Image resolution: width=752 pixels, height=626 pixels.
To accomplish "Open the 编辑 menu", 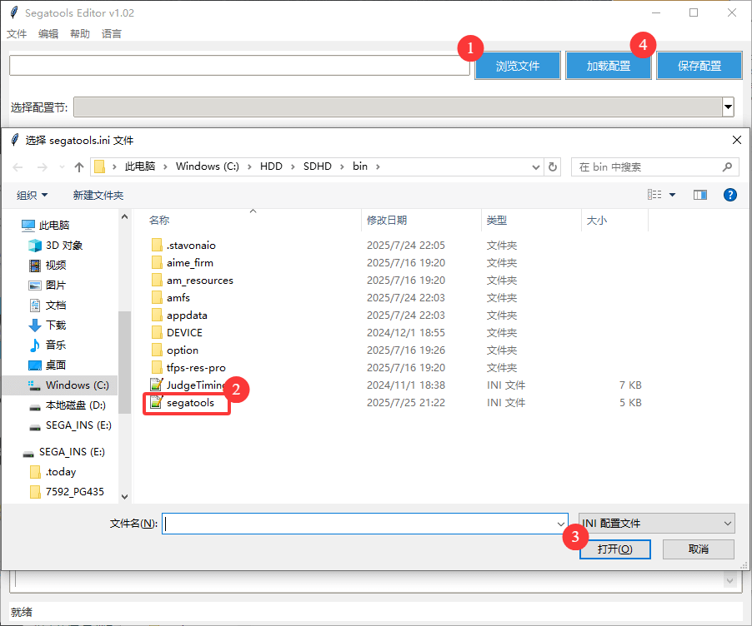I will 48,33.
